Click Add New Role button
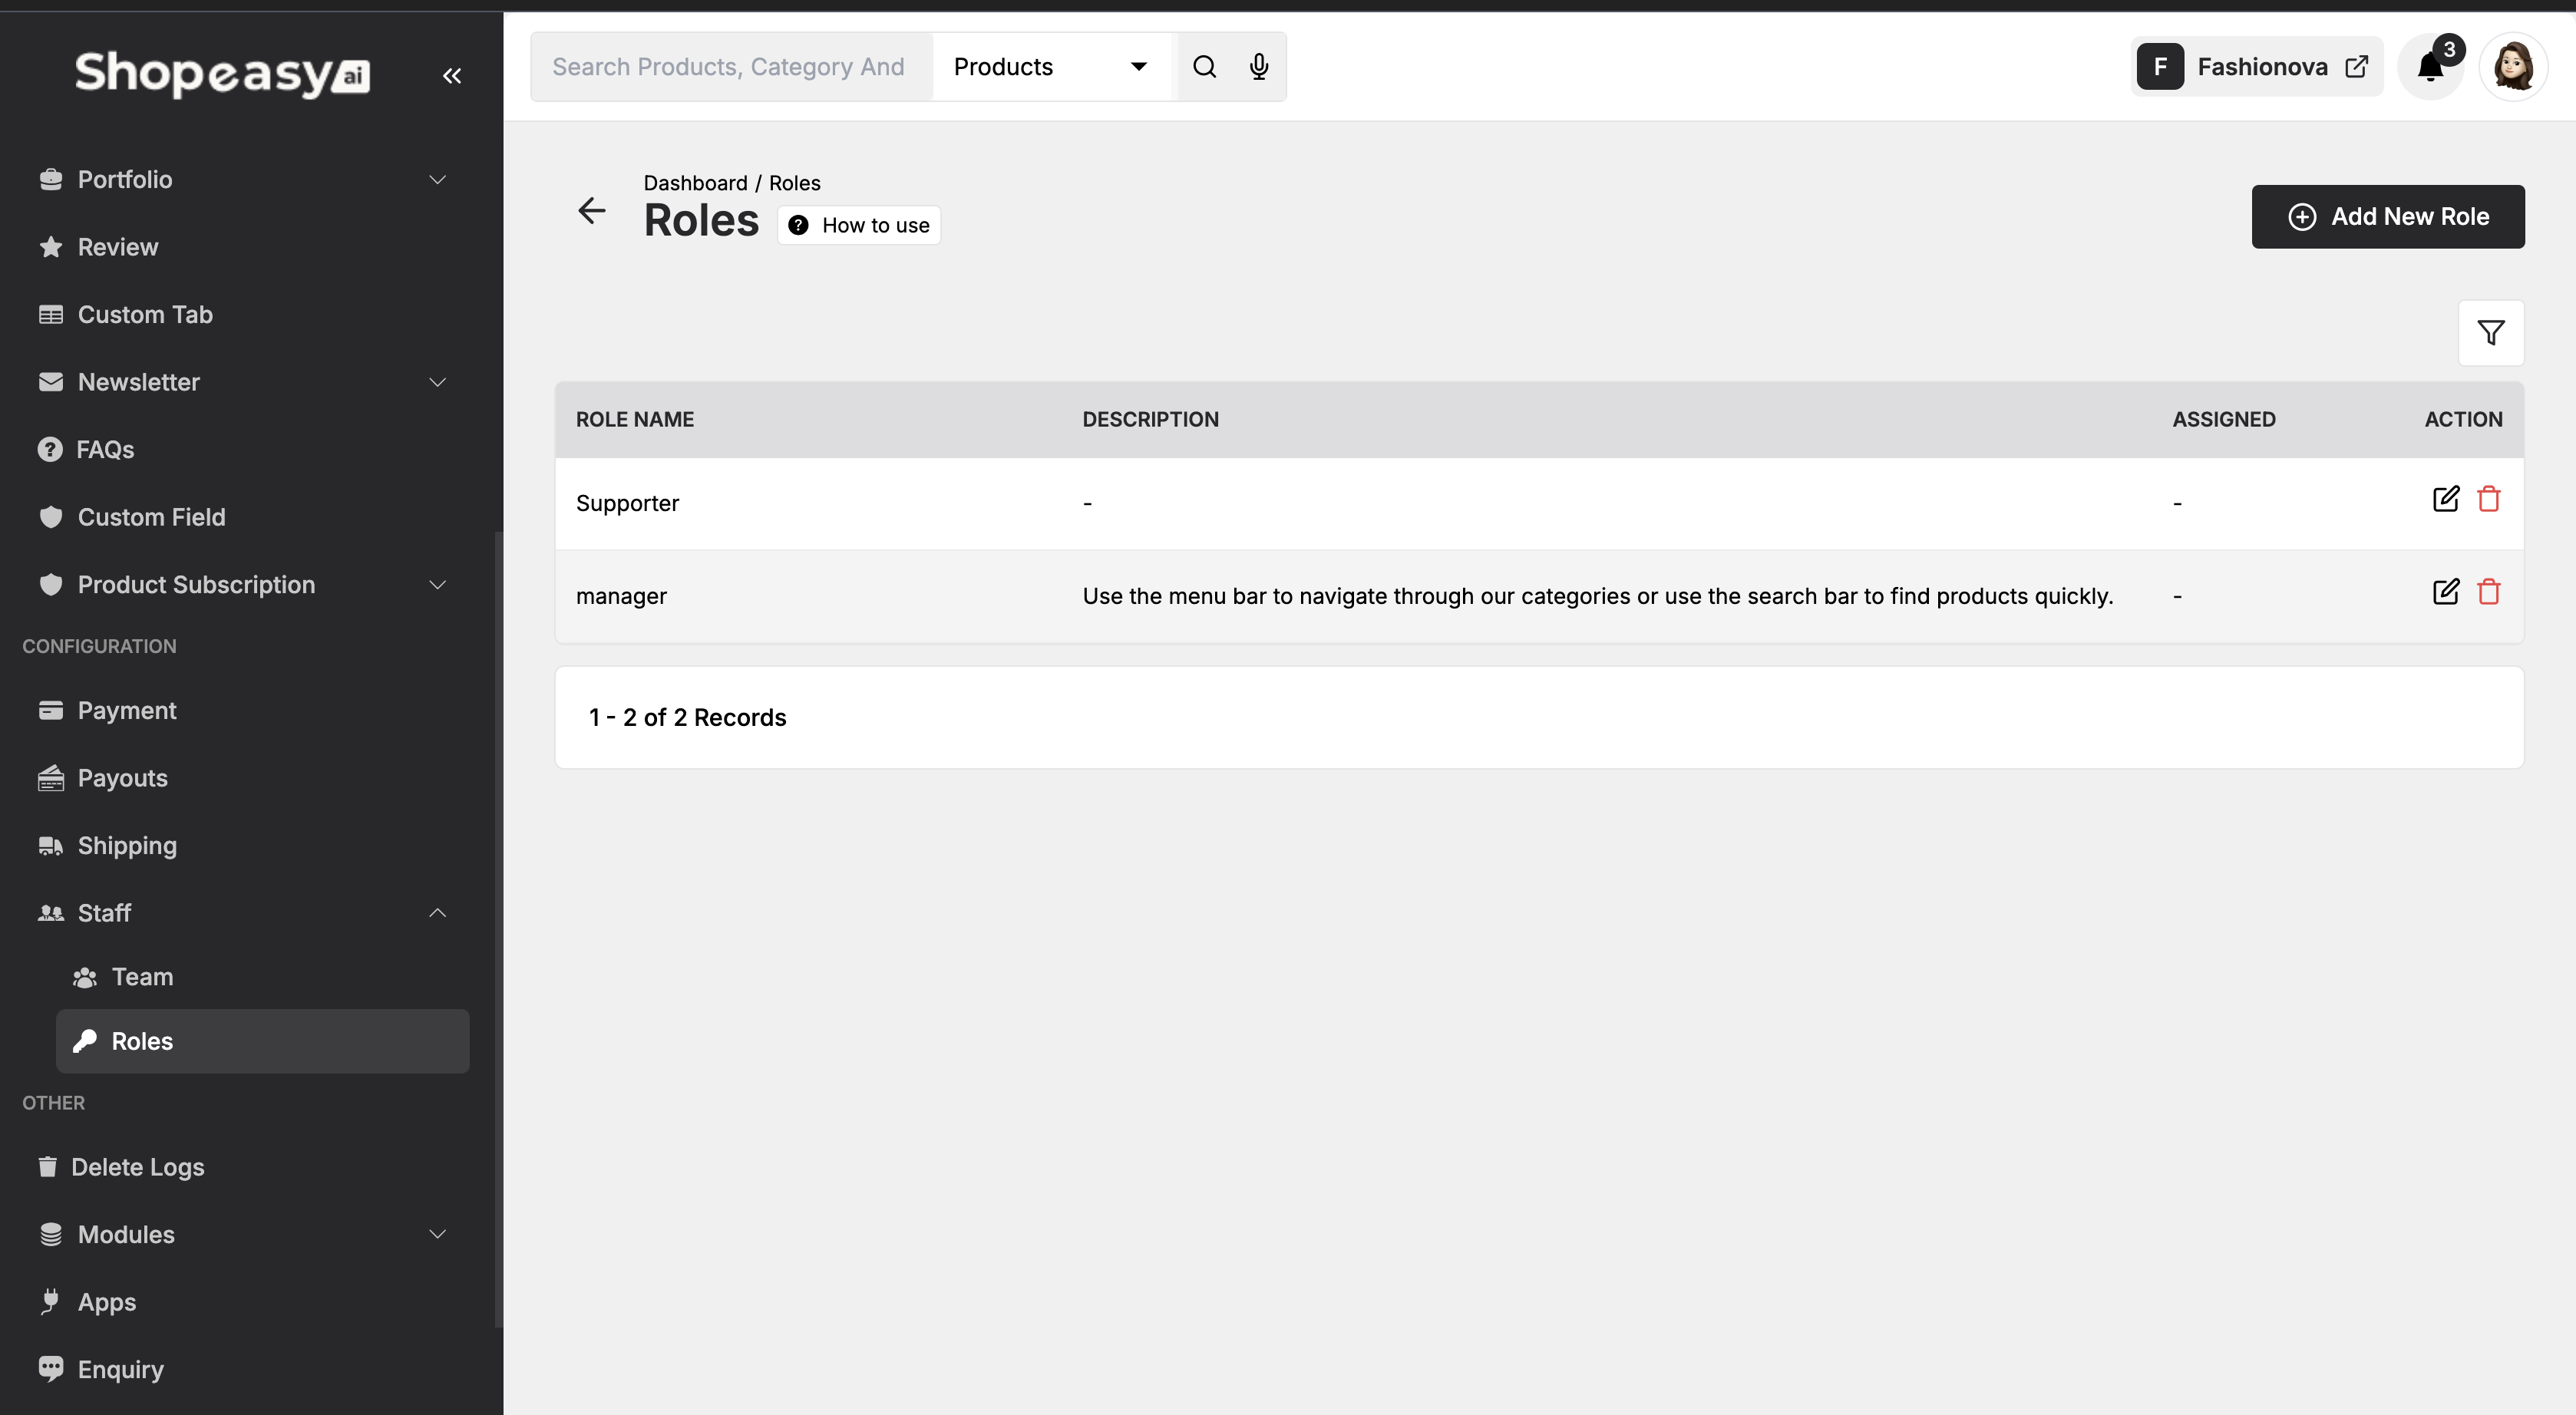 coord(2387,217)
